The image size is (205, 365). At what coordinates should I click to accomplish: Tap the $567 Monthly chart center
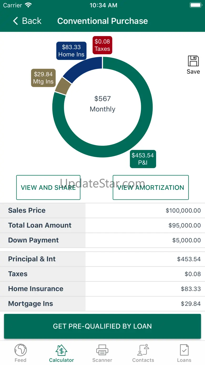click(102, 104)
